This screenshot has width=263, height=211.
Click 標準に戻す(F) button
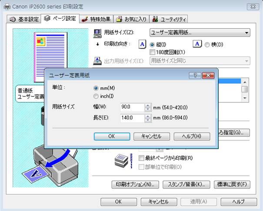click(x=232, y=185)
